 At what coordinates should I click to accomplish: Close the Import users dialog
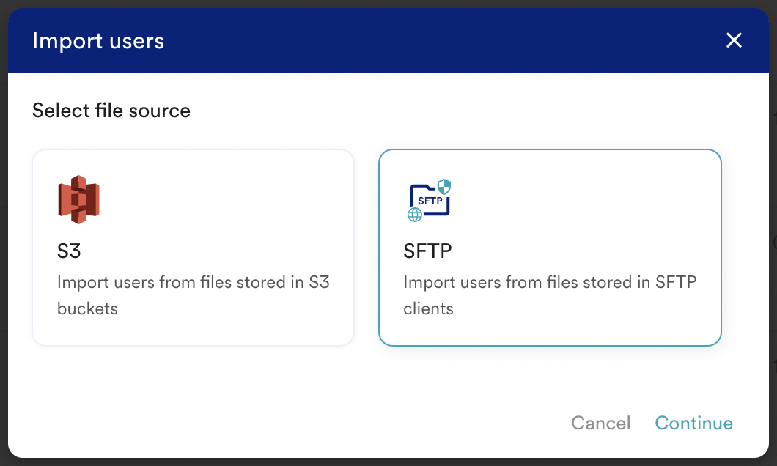tap(734, 40)
